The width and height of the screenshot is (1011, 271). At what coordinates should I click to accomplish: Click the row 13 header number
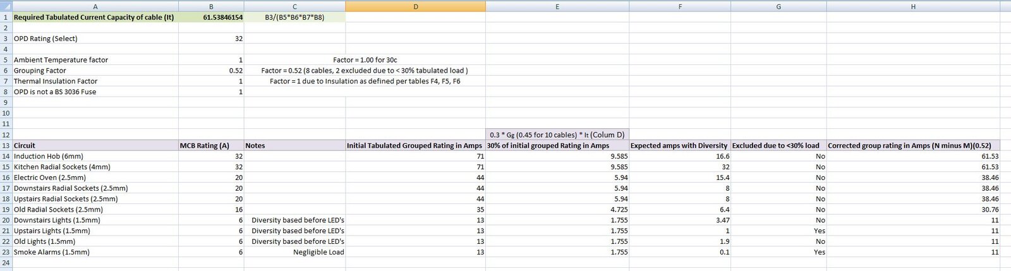click(x=6, y=145)
